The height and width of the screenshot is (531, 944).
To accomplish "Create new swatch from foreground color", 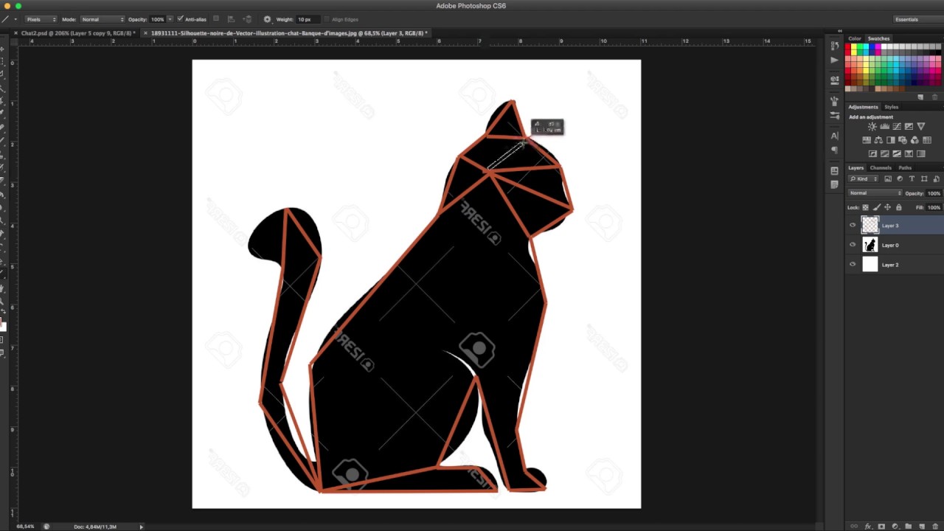I will point(920,97).
